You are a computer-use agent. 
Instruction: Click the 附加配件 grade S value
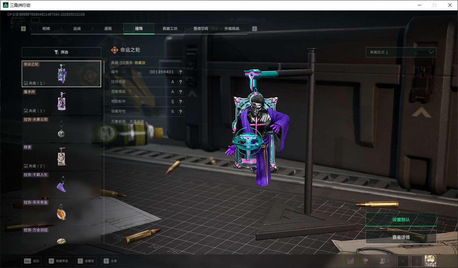coord(173,102)
